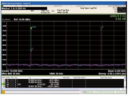Image resolution: width=130 pixels, height=96 pixels.
Task: Select trace 1 indicator in the TRACE panel
Action: [x=118, y=8]
